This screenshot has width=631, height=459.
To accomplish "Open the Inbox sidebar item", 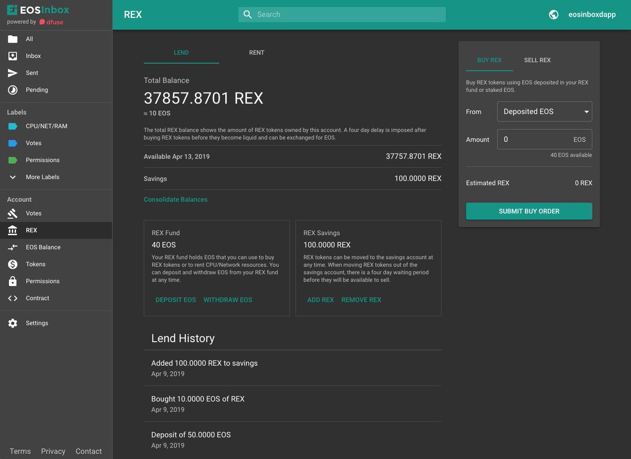I will (56, 56).
